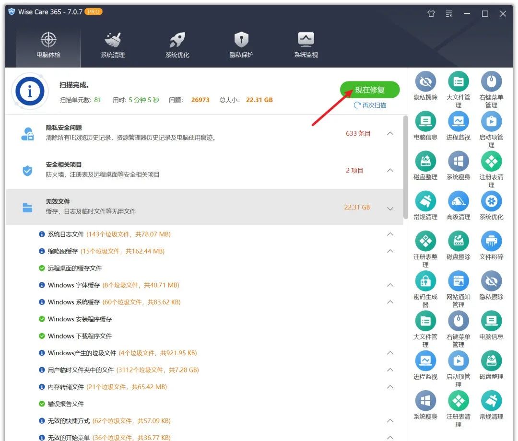This screenshot has width=518, height=441.
Task: Click the green 现在修复 button
Action: pos(370,90)
